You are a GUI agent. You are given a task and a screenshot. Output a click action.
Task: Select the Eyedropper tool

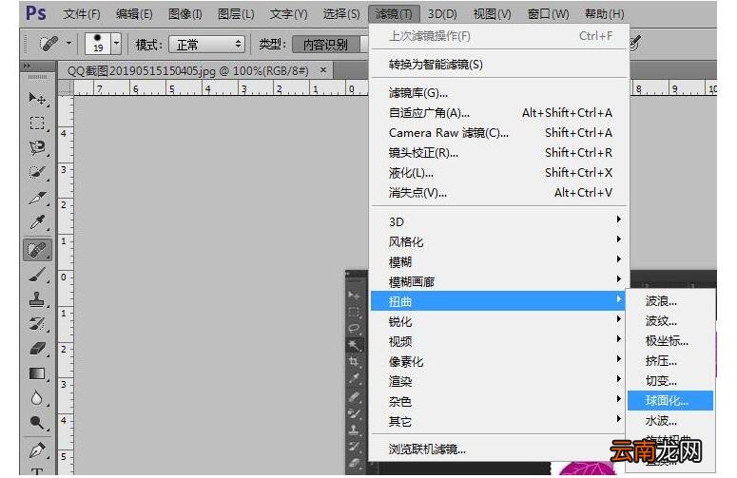point(37,222)
